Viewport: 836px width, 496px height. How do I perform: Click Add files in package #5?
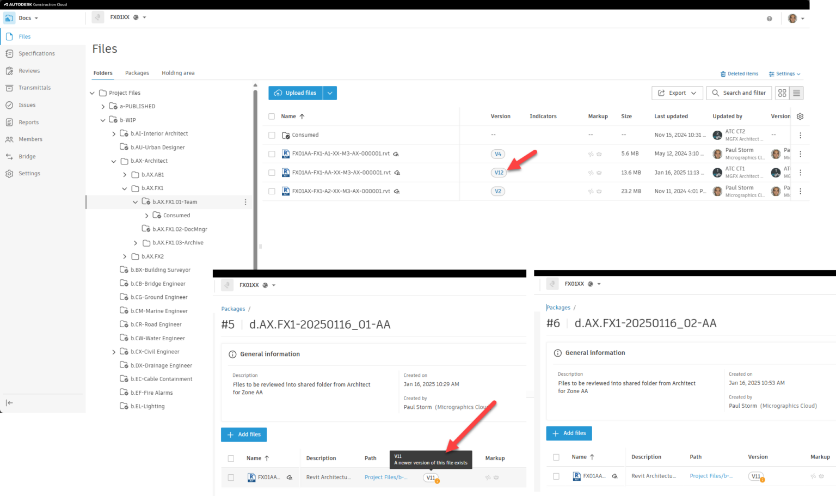coord(244,434)
